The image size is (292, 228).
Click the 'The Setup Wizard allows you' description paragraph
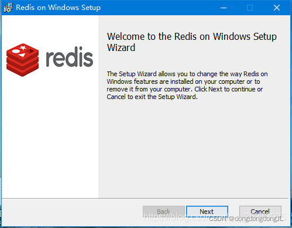click(x=187, y=86)
